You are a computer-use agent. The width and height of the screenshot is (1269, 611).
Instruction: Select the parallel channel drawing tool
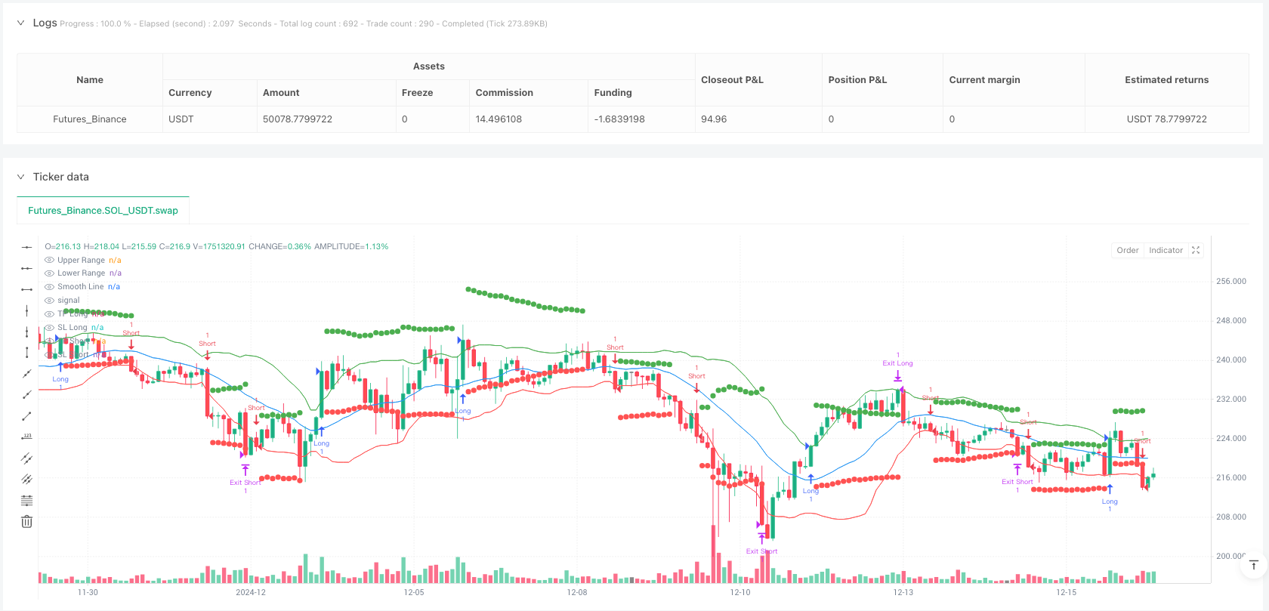coord(26,458)
